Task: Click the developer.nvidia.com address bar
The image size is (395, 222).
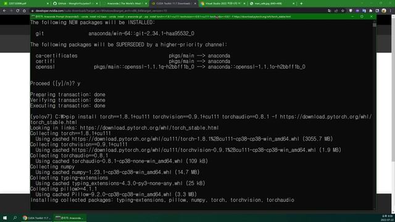Action: pyautogui.click(x=177, y=11)
